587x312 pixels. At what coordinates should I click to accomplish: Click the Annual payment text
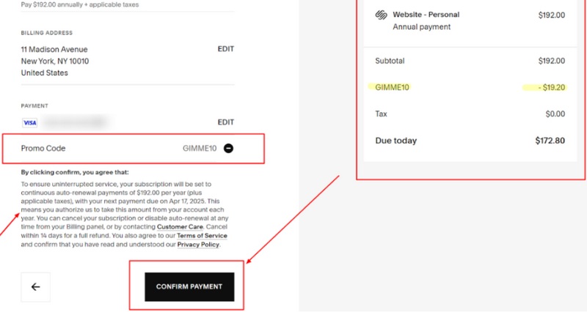421,27
